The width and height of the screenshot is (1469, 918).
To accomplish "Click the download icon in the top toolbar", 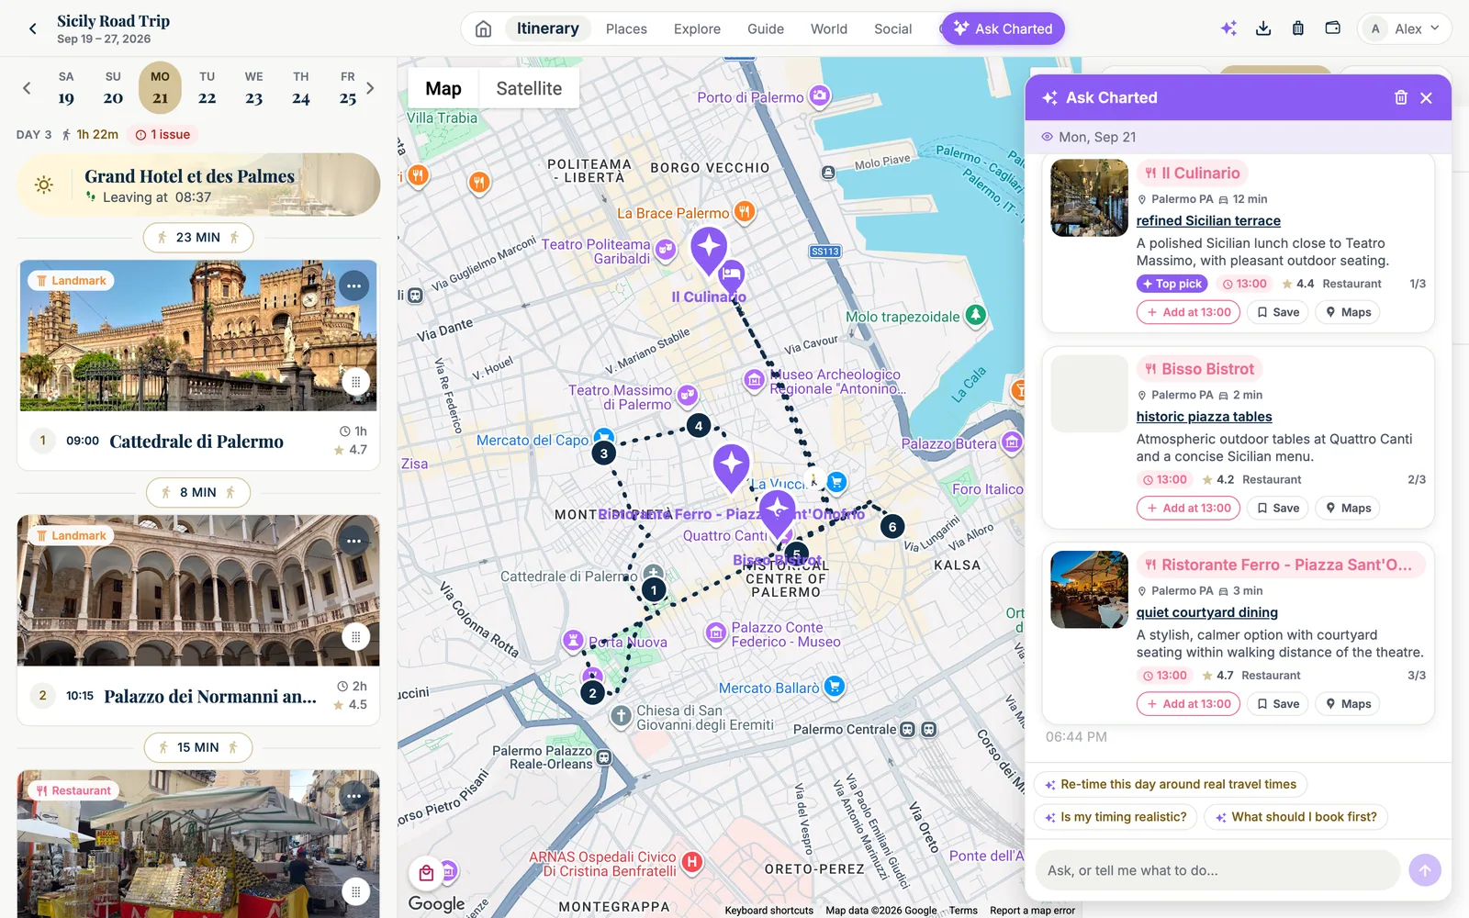I will (1263, 28).
